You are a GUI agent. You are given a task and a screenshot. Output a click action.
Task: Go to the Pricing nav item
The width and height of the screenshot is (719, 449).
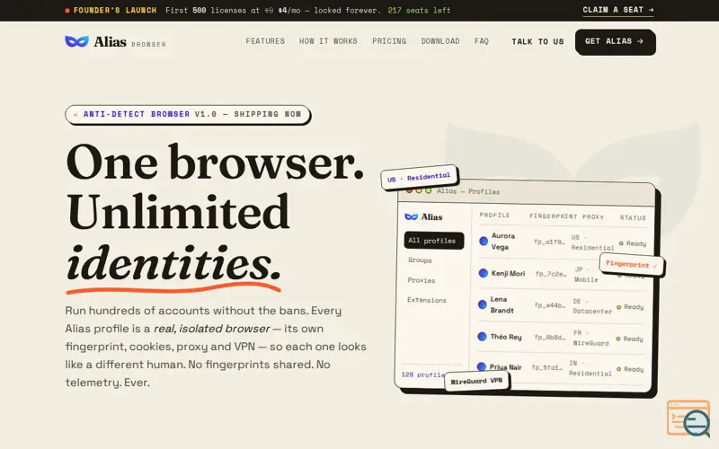tap(389, 41)
